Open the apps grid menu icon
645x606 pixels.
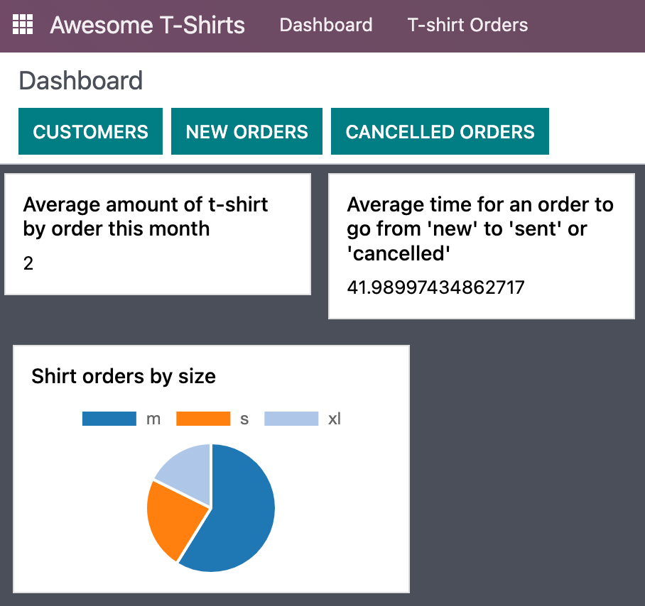click(23, 25)
